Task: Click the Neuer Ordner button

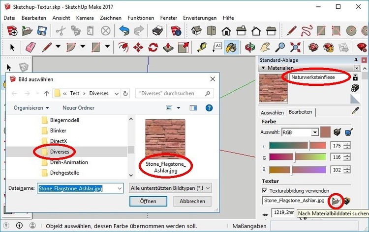Action: click(x=78, y=108)
